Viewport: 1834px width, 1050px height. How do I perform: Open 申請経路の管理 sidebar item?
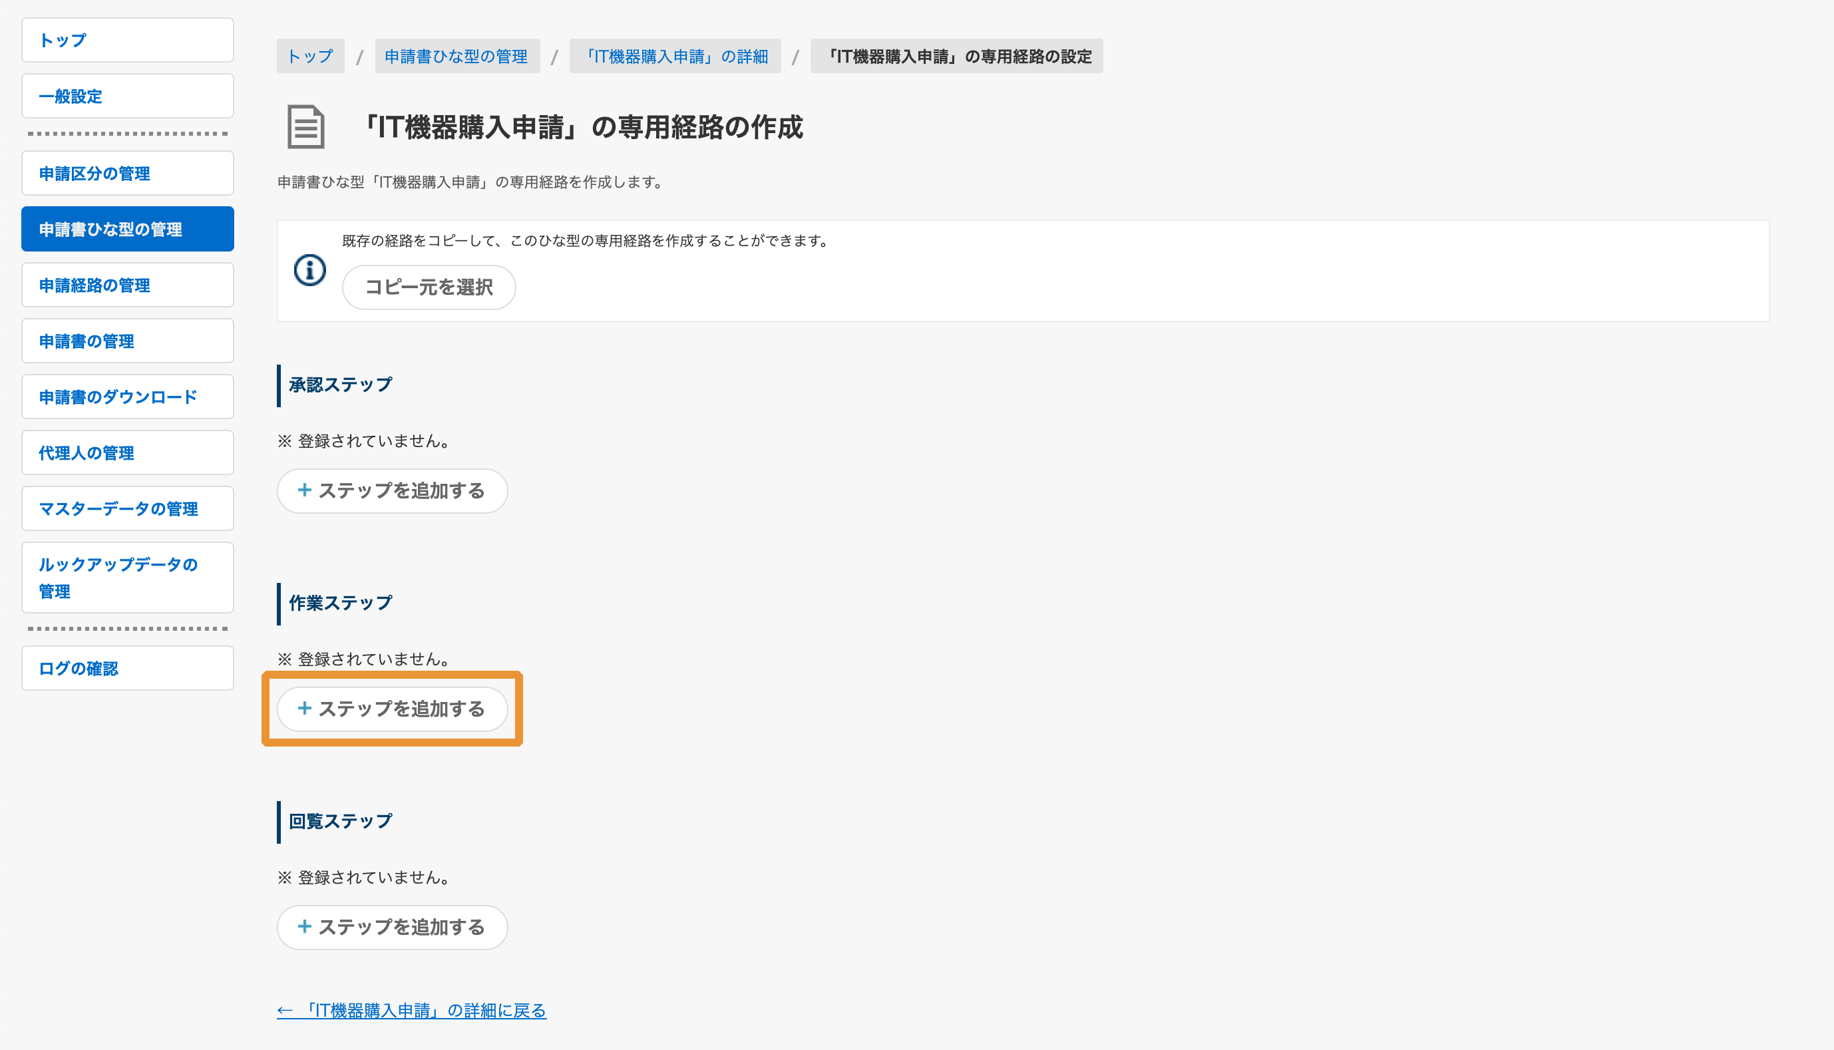(128, 285)
